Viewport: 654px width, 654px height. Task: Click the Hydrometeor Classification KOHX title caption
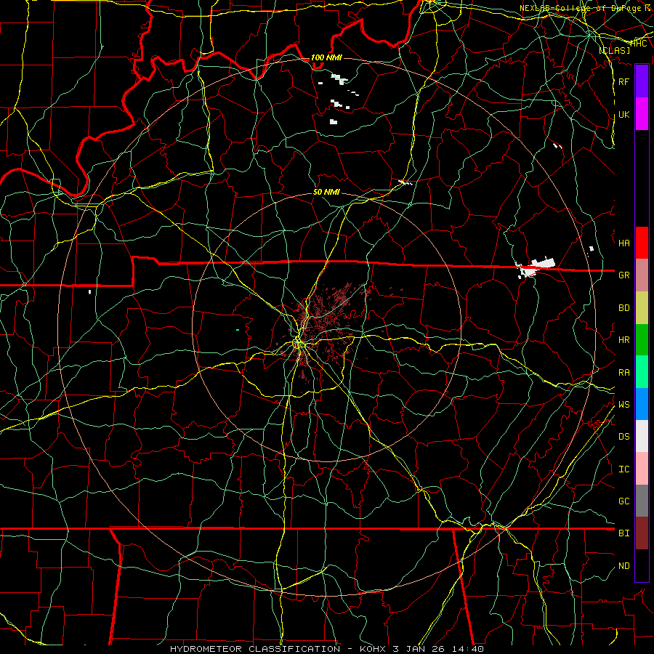pyautogui.click(x=327, y=649)
